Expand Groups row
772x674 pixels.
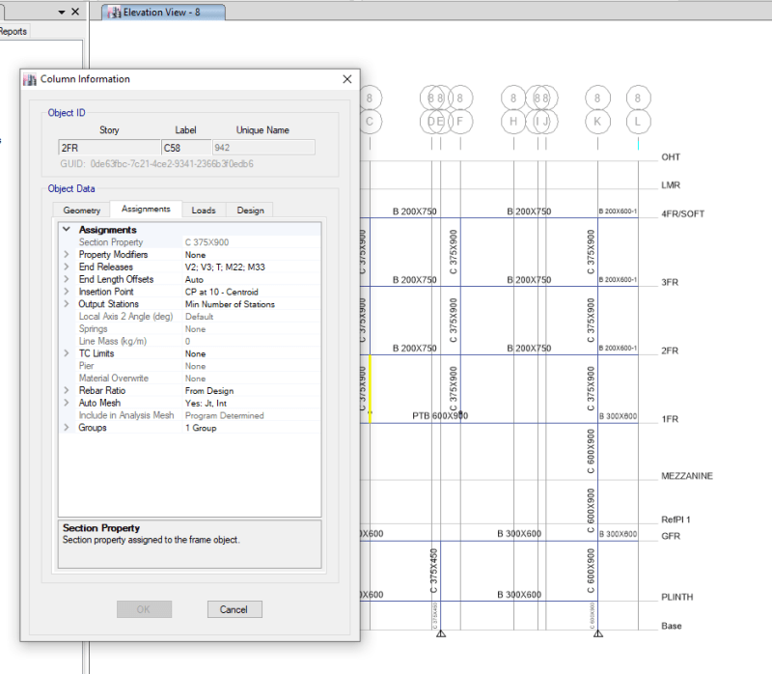[x=67, y=427]
